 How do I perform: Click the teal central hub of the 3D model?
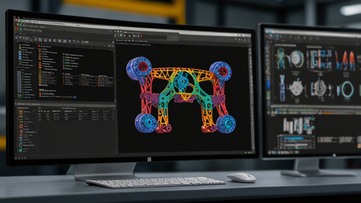click(183, 81)
